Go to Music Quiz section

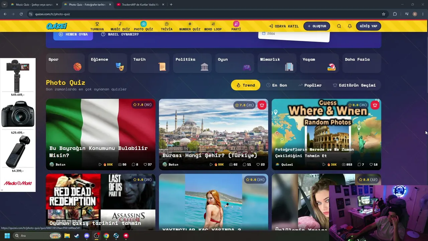(x=120, y=26)
